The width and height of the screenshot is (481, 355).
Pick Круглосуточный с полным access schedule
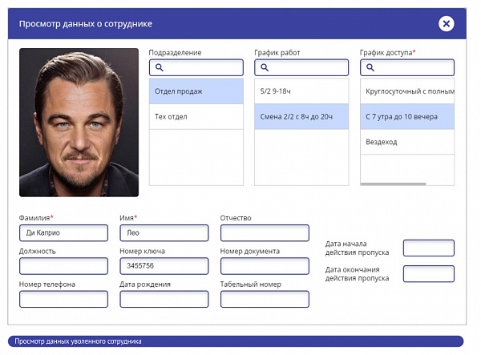point(407,91)
